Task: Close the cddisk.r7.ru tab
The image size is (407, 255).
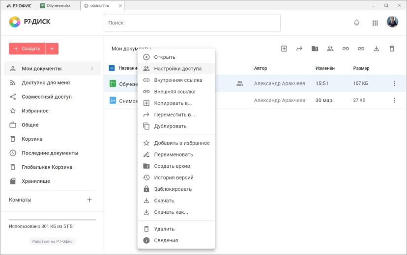Action: [x=120, y=6]
